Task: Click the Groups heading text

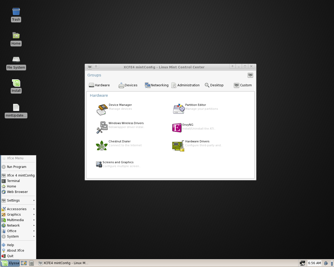Action: coord(94,75)
